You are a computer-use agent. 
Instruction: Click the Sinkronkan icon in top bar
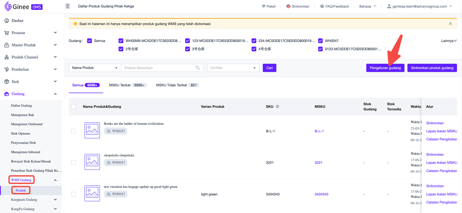click(x=288, y=6)
